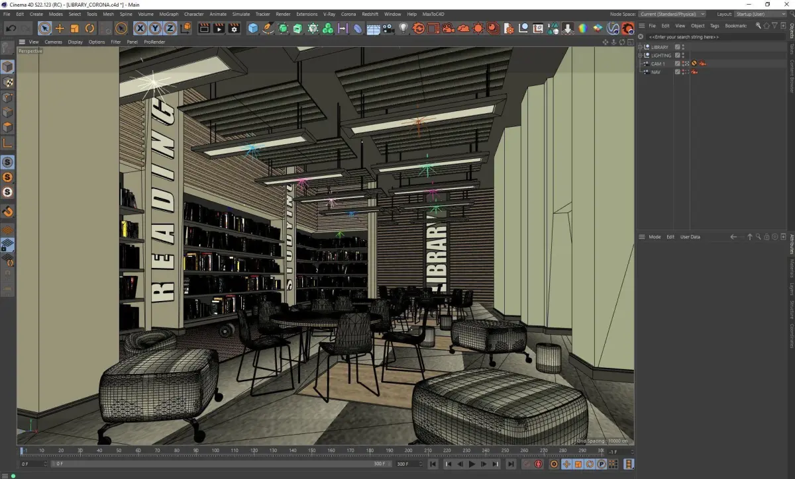
Task: Activate the Scale tool
Action: [x=75, y=28]
